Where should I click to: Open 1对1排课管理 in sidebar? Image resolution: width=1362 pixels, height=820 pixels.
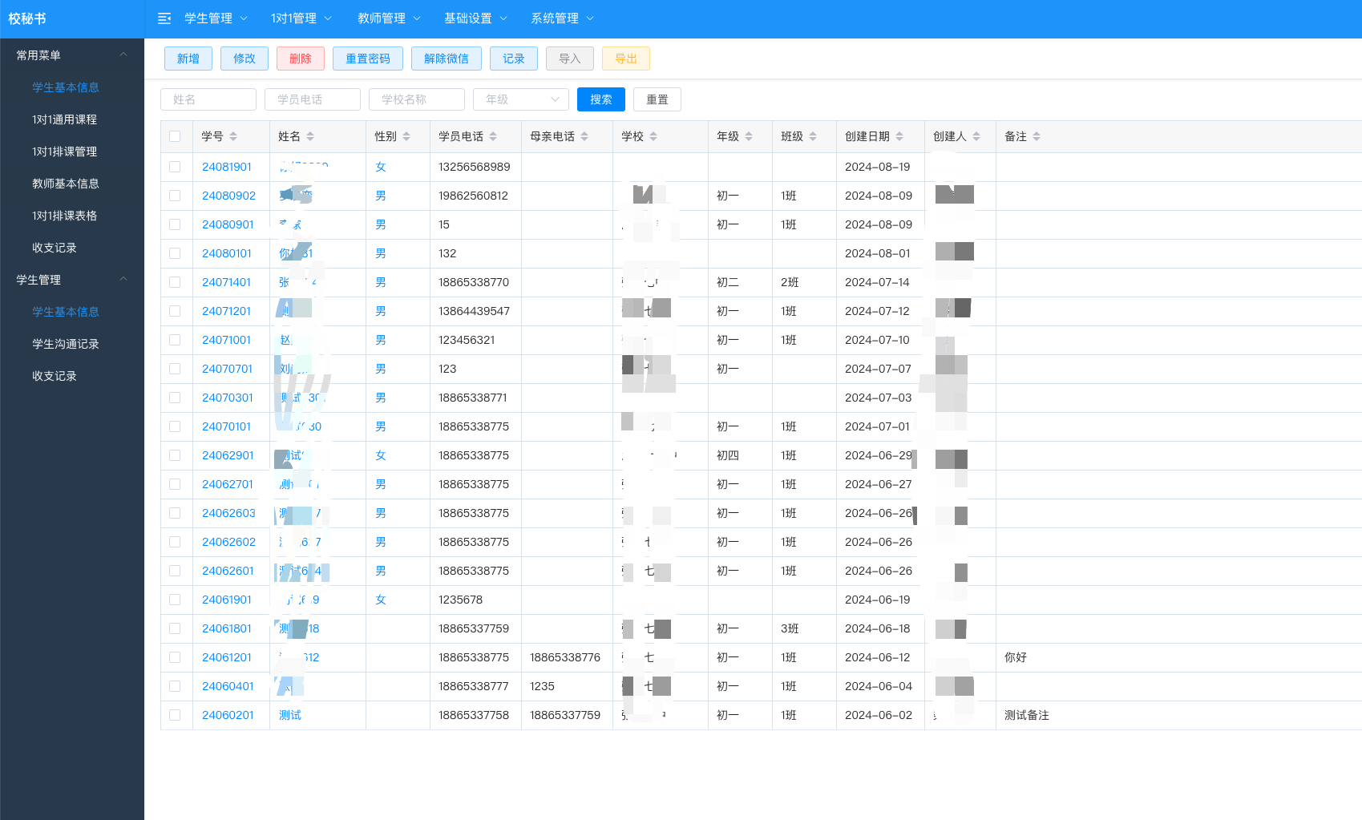(64, 151)
